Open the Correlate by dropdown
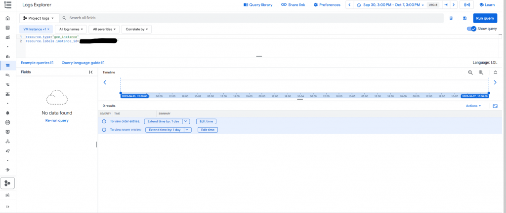506x213 pixels. (137, 29)
